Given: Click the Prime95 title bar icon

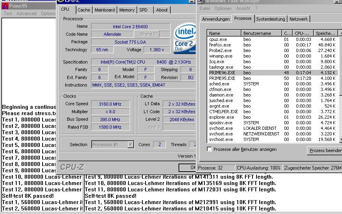Looking at the screenshot, I should [5, 6].
